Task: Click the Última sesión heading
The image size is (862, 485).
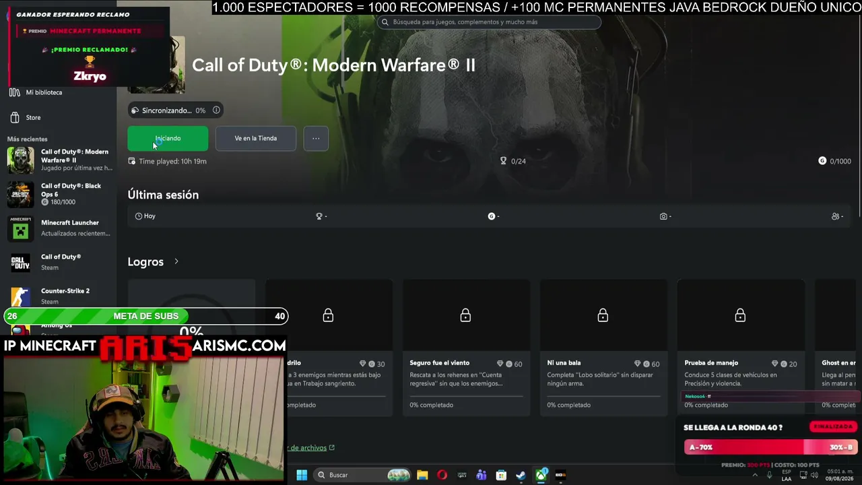Action: [163, 195]
